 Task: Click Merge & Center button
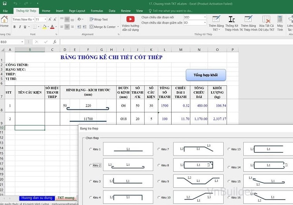pos(103,27)
